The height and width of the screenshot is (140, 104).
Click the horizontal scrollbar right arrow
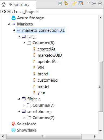point(95,136)
